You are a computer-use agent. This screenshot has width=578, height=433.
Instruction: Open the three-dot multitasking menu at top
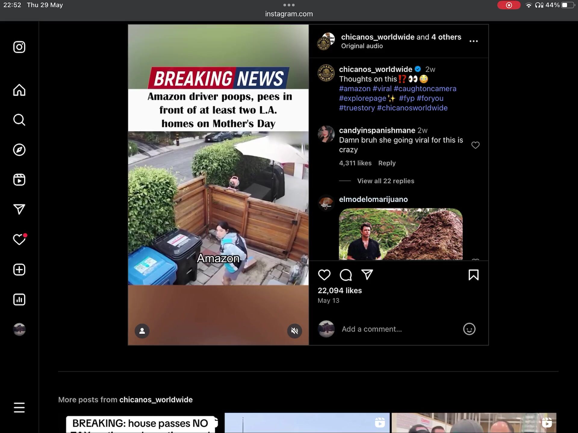(x=289, y=5)
